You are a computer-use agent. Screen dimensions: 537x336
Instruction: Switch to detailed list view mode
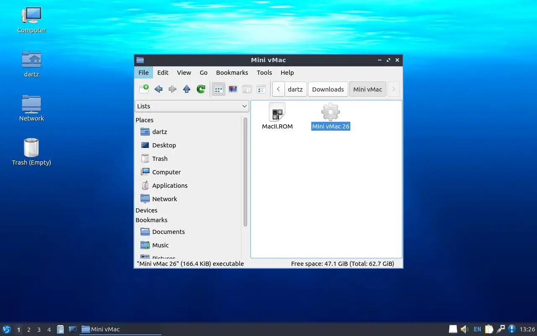(261, 89)
